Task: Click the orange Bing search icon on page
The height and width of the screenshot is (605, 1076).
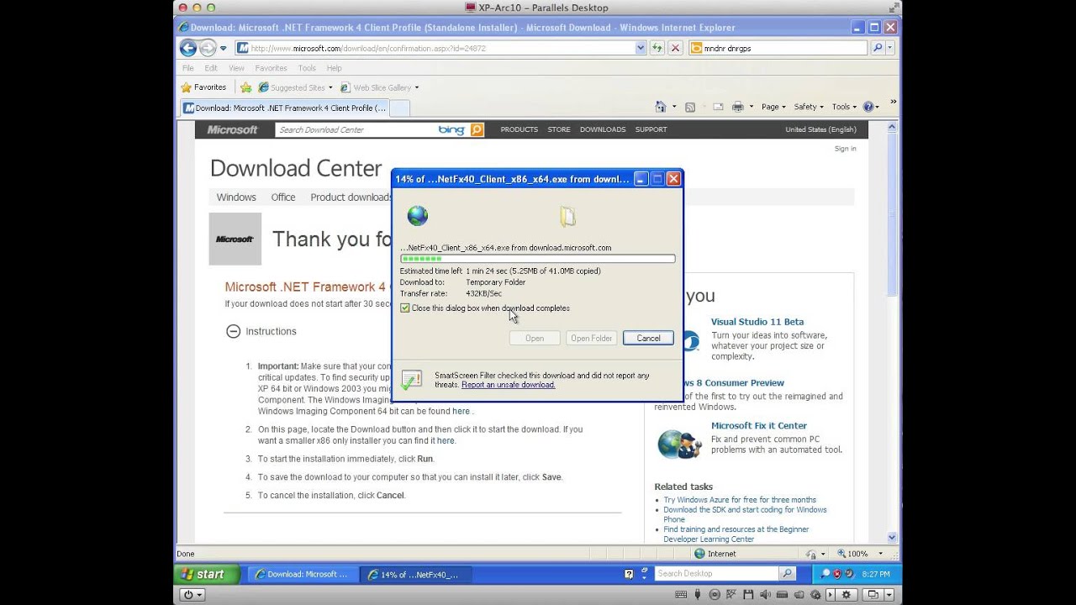Action: [x=477, y=129]
